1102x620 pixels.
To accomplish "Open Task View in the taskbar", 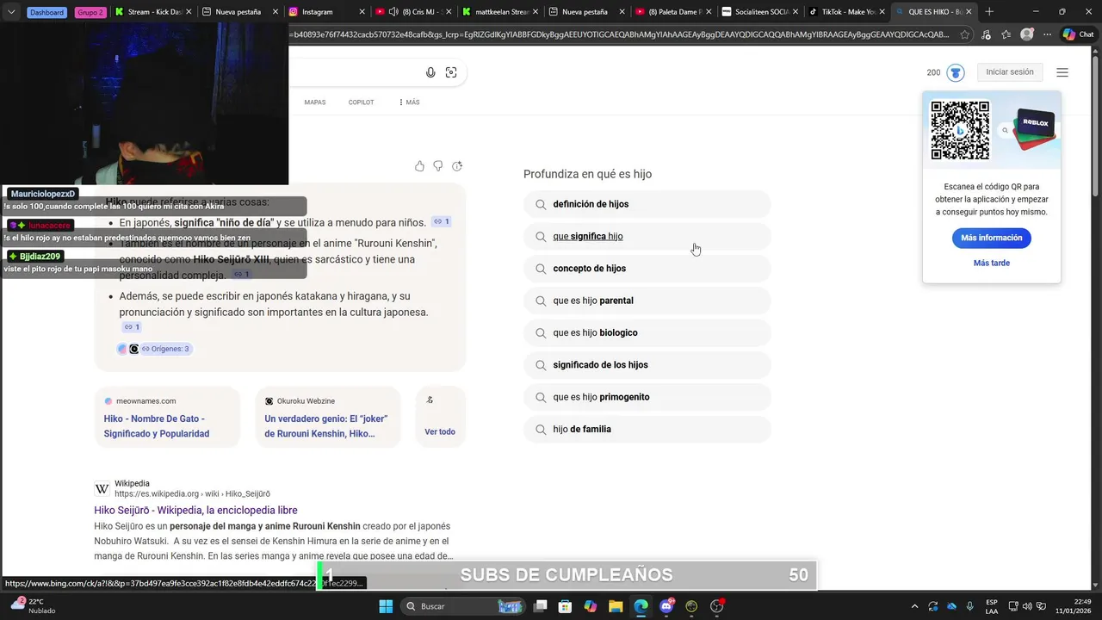I will pos(540,606).
